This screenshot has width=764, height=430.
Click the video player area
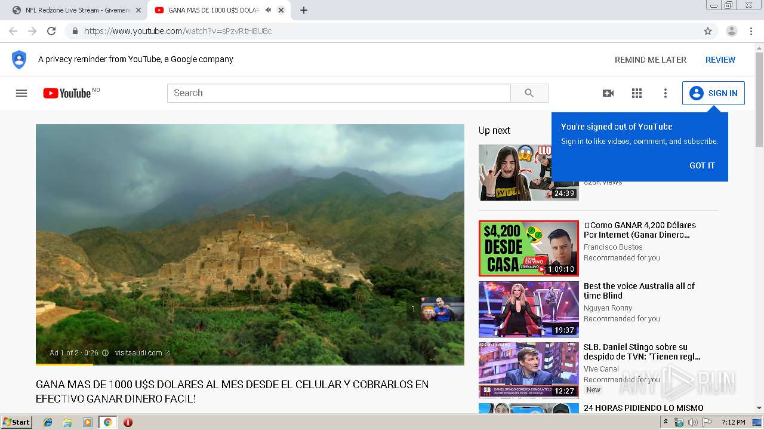click(x=249, y=244)
